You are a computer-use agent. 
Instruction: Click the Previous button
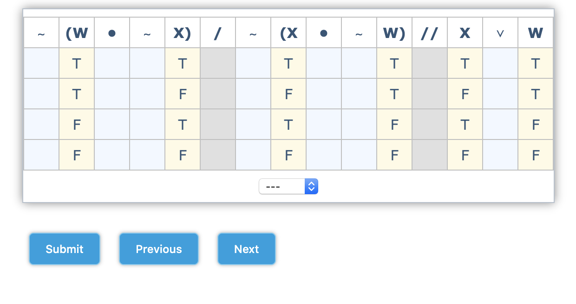point(158,249)
